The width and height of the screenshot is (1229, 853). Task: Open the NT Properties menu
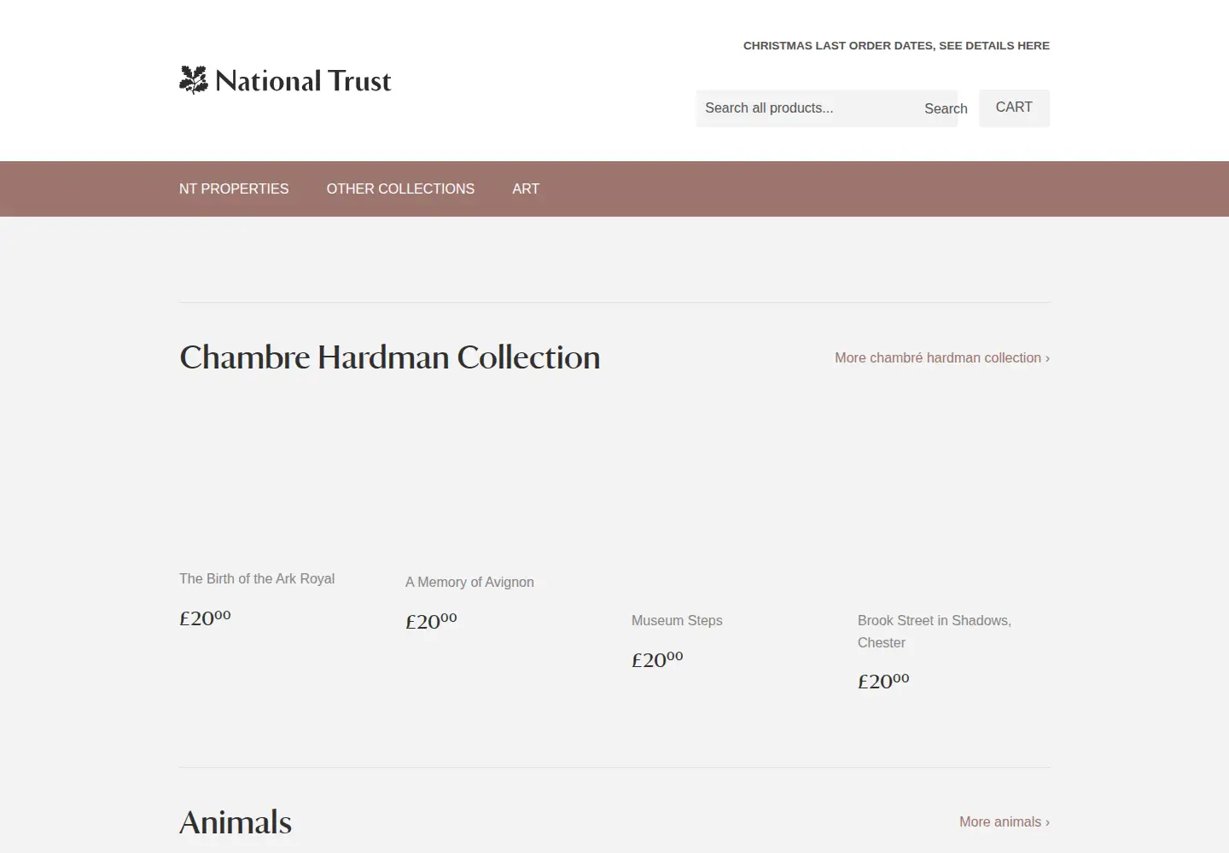(234, 189)
